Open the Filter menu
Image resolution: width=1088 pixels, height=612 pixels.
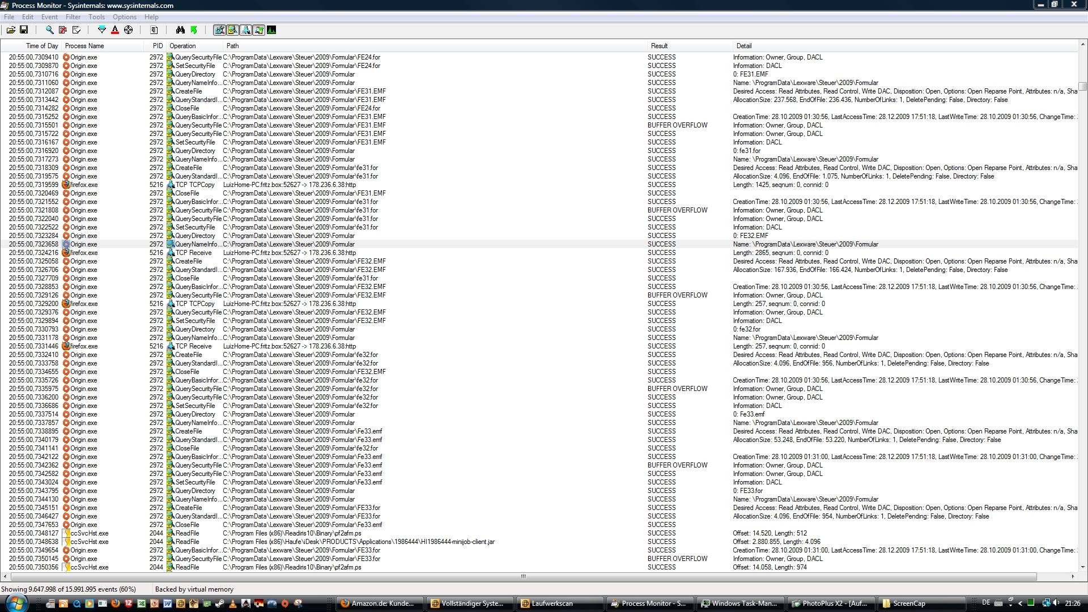click(x=73, y=17)
